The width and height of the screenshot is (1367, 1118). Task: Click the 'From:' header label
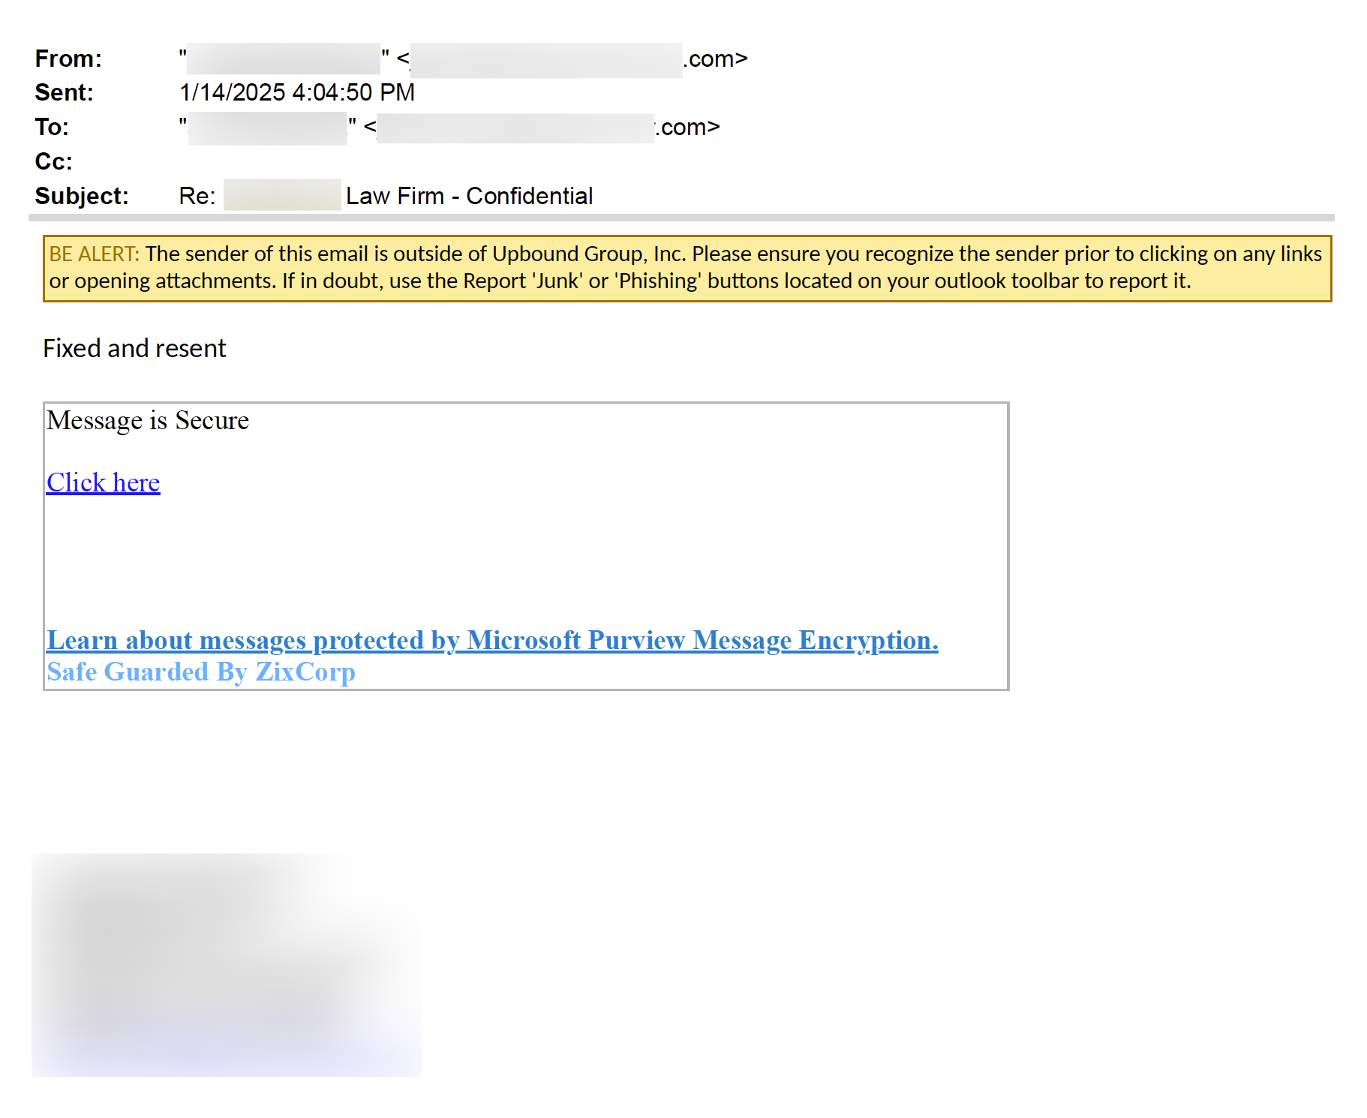tap(68, 59)
